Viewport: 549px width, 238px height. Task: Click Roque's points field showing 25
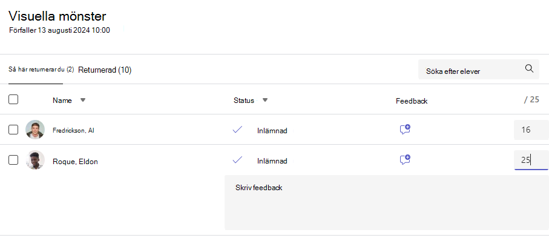tap(531, 160)
